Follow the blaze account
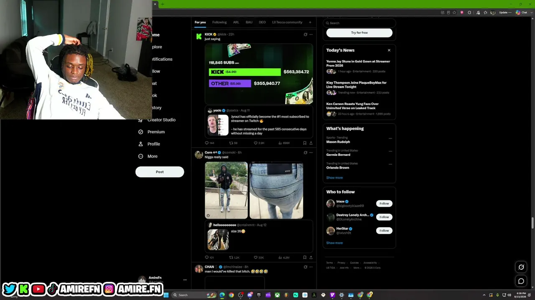This screenshot has width=535, height=300. pos(384,203)
